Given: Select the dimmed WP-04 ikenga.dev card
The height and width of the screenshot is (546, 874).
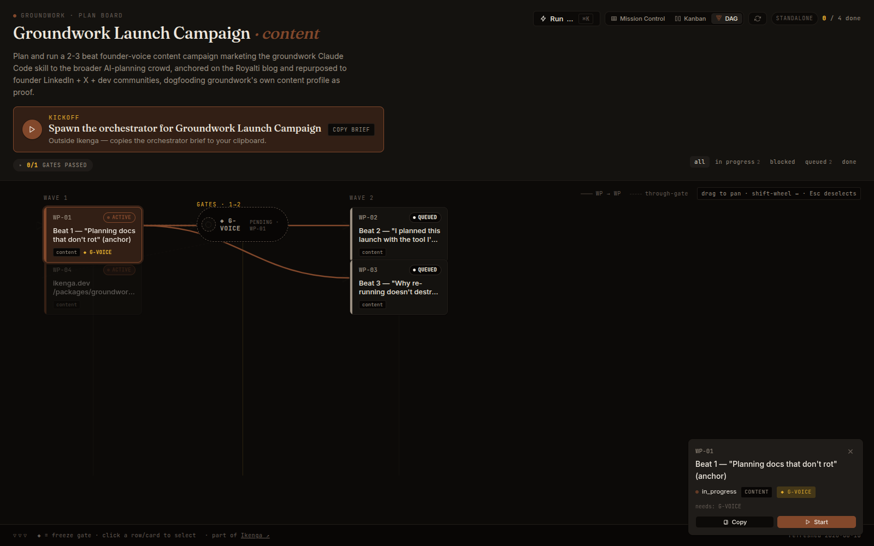Looking at the screenshot, I should pyautogui.click(x=93, y=289).
